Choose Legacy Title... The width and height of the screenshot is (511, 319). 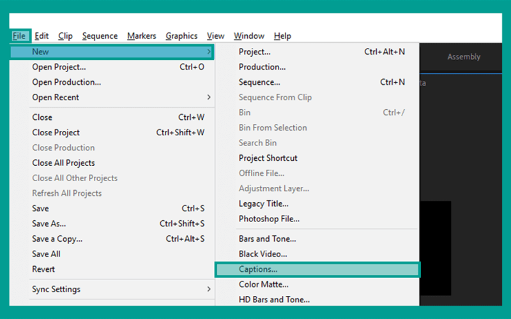click(x=317, y=204)
